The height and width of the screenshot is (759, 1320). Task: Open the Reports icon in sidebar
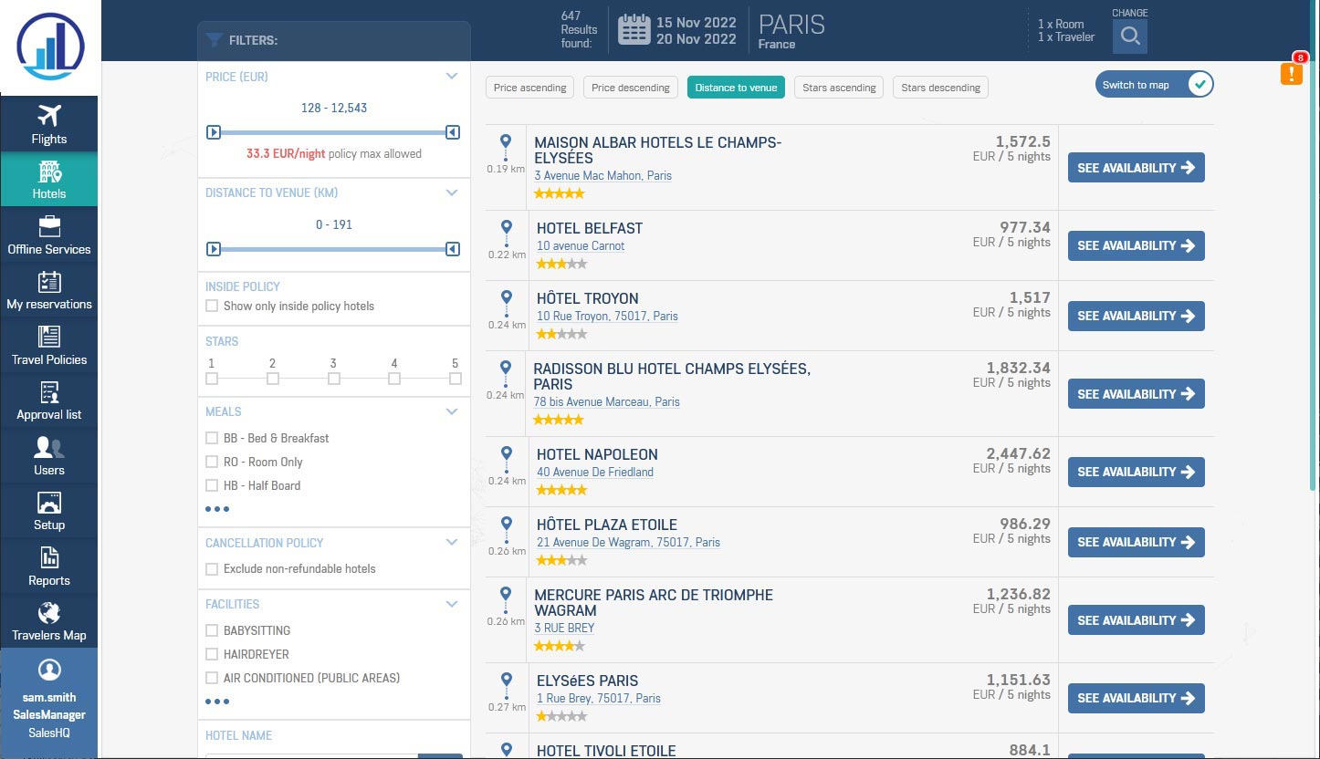48,557
